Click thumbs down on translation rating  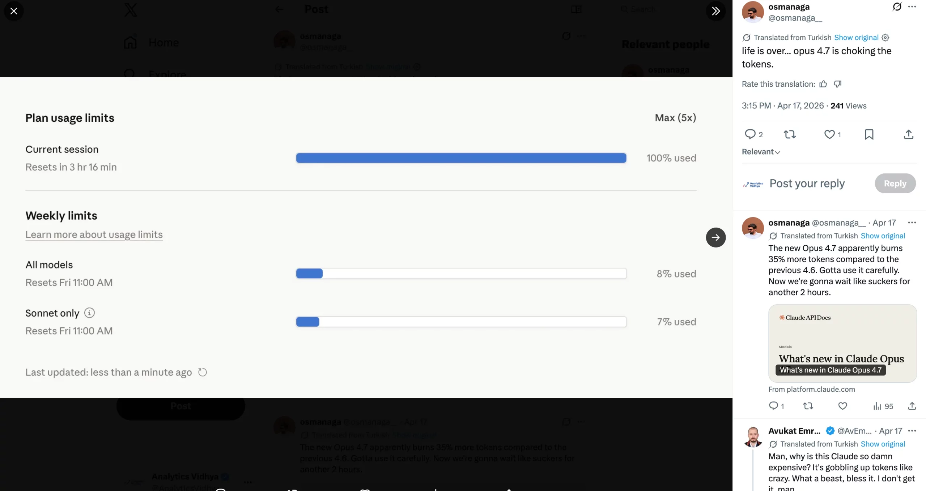[837, 84]
